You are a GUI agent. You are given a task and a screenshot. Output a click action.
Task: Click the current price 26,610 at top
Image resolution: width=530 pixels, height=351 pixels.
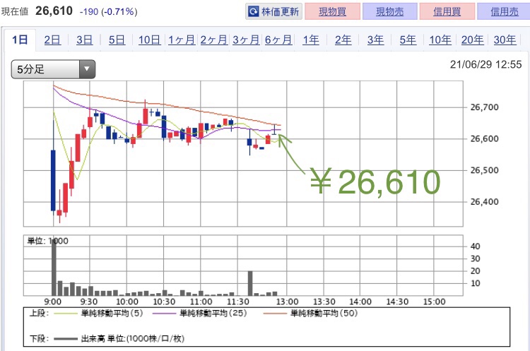point(54,11)
